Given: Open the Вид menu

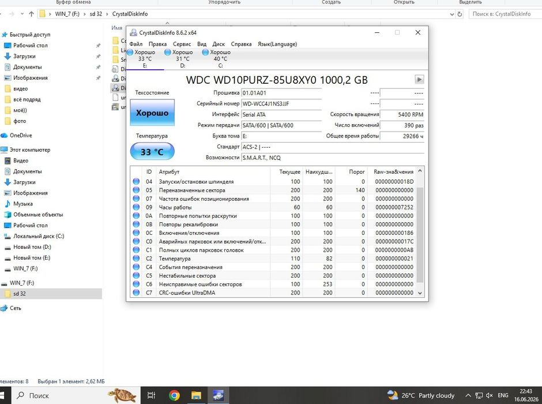Looking at the screenshot, I should click(x=202, y=44).
